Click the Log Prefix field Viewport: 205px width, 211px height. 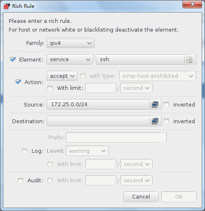[116, 137]
